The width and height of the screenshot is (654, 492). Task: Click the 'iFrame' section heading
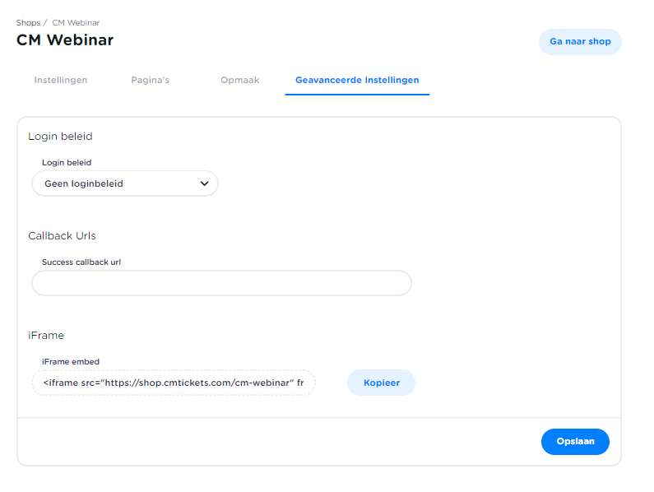(46, 335)
